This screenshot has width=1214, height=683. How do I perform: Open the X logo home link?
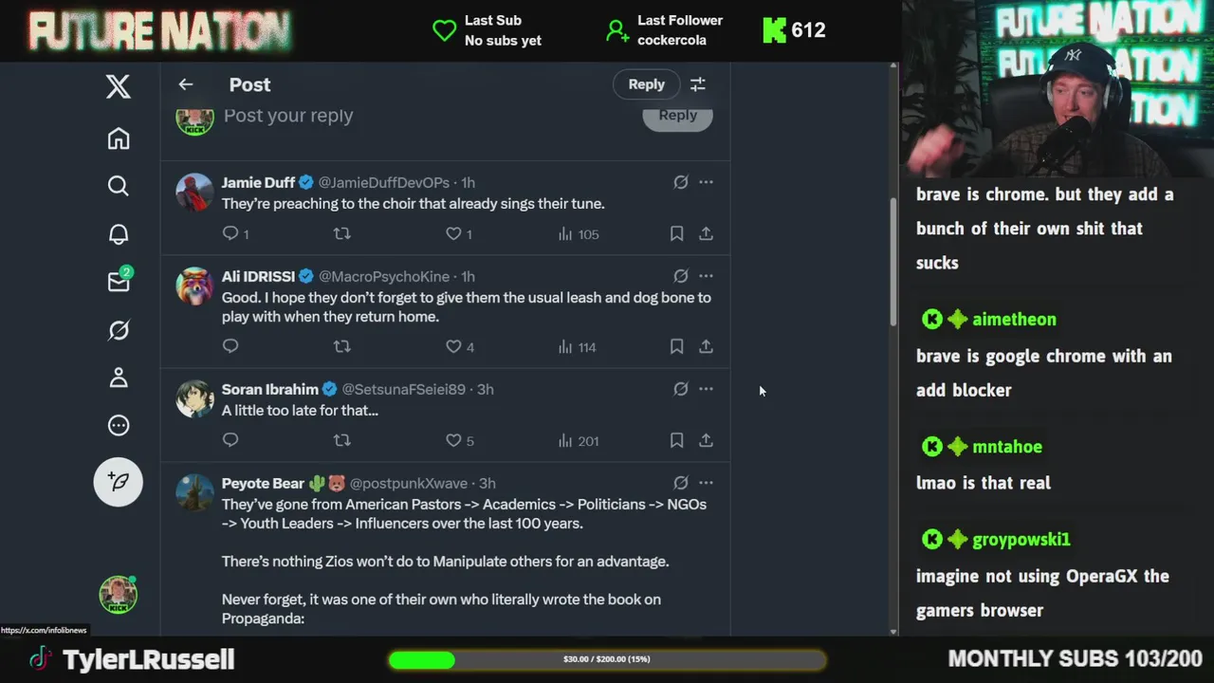(x=119, y=86)
